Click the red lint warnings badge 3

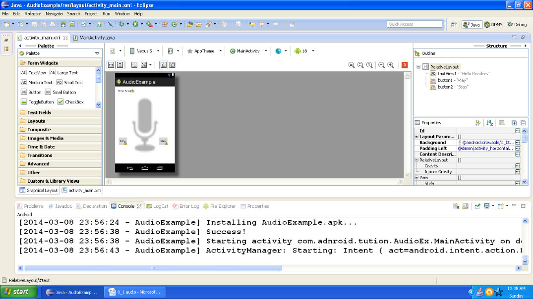pyautogui.click(x=405, y=65)
